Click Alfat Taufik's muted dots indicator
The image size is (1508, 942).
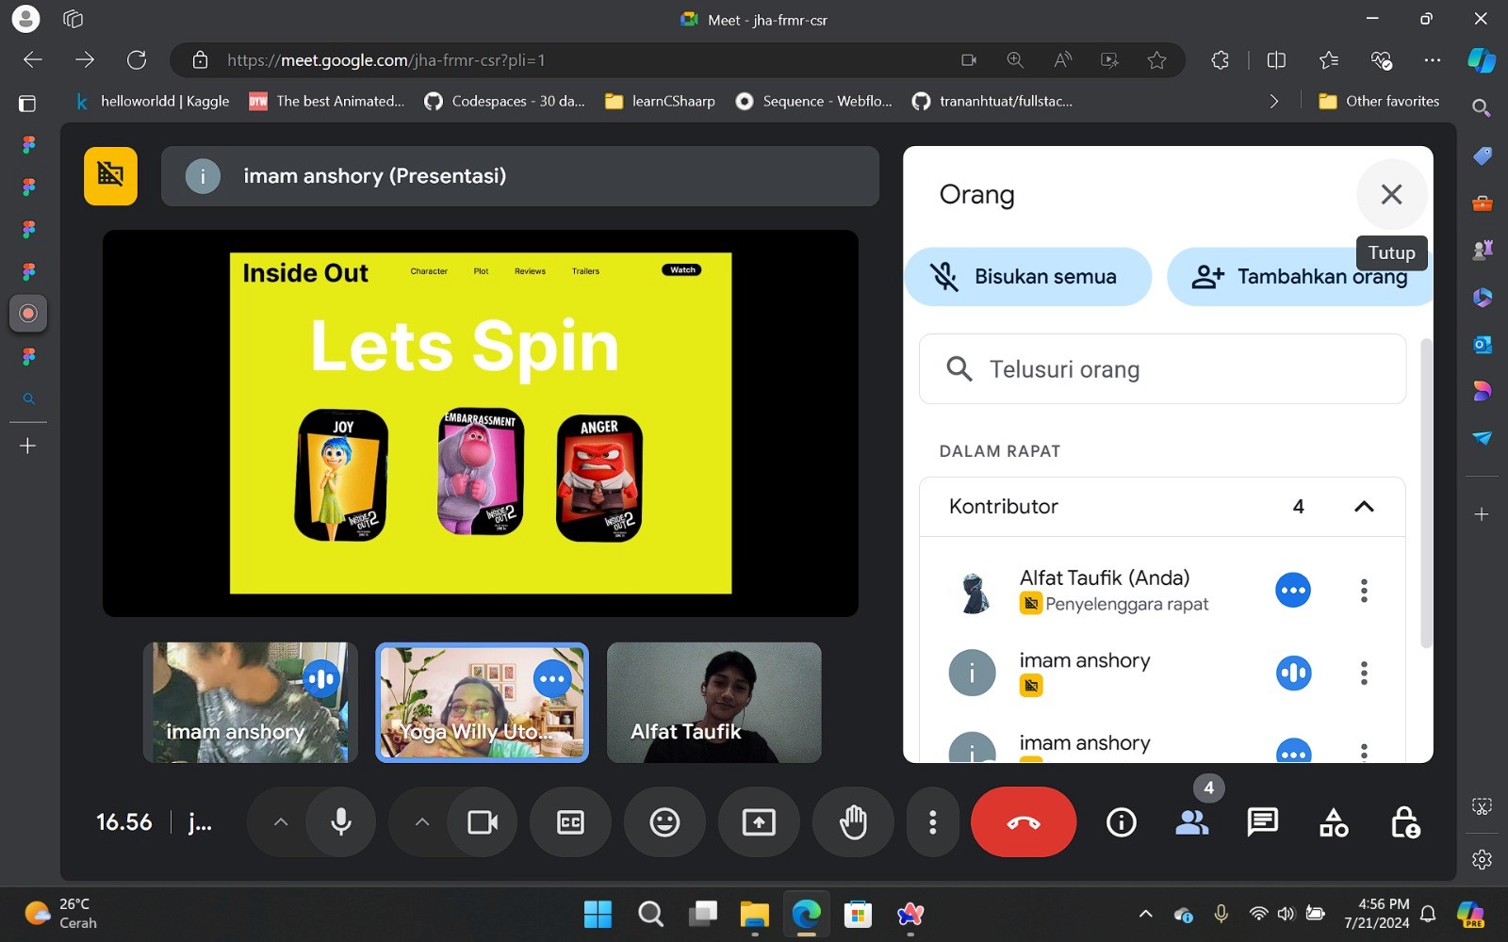pyautogui.click(x=1293, y=591)
